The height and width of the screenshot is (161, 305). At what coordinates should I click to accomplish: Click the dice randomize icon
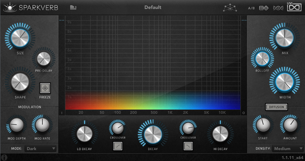click(264, 8)
